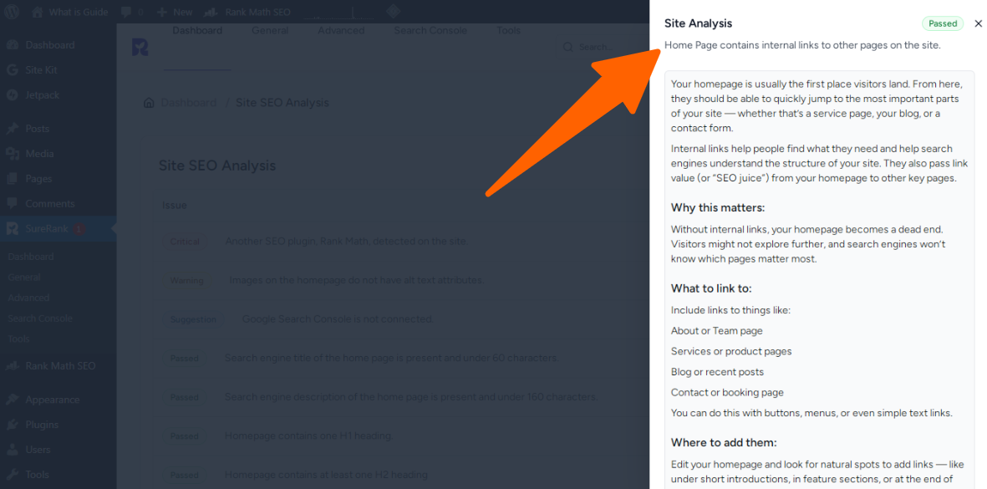987x489 pixels.
Task: Click the Dashboard breadcrumb link
Action: coord(188,103)
